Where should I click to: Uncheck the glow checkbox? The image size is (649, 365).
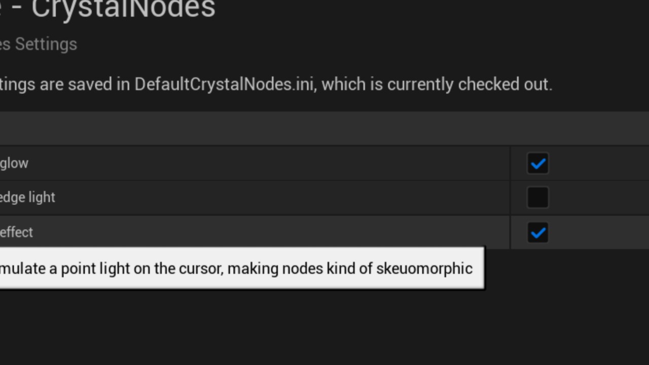click(x=537, y=164)
